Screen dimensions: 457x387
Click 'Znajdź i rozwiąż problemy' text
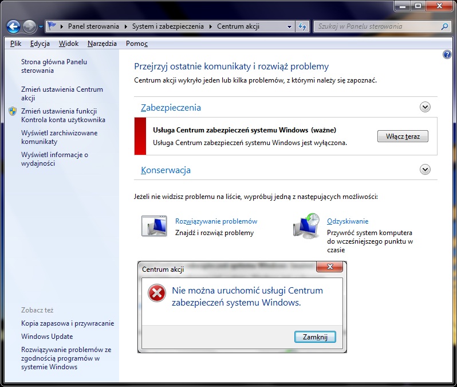[x=215, y=233]
